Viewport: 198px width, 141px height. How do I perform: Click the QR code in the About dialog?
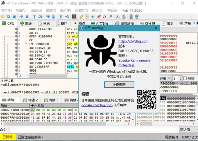click(x=147, y=100)
